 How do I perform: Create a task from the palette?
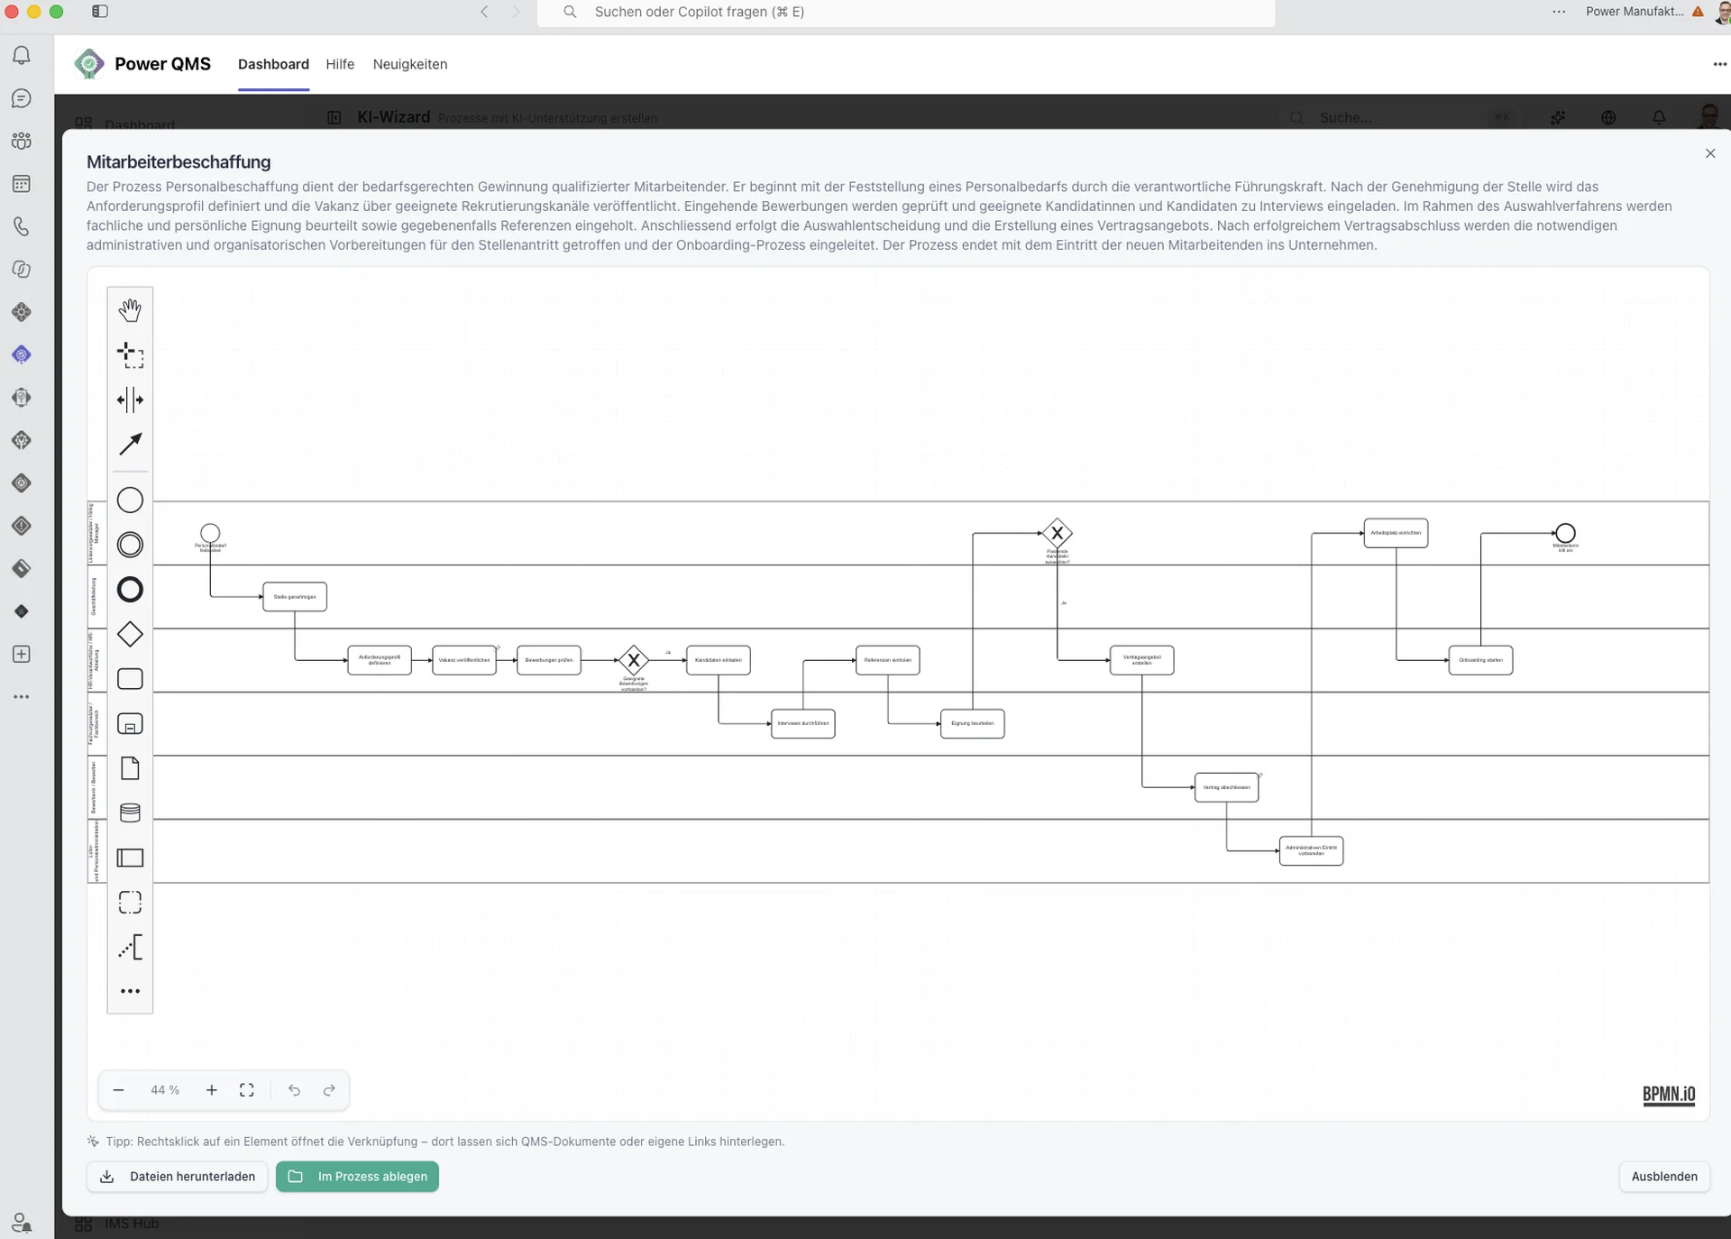coord(130,679)
